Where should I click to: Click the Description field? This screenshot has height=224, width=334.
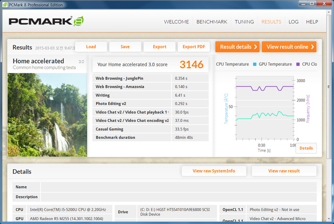[x=179, y=197]
